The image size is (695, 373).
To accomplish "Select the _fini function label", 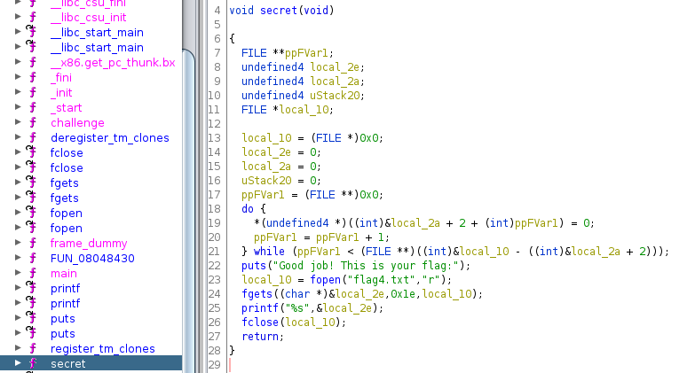I will point(60,77).
